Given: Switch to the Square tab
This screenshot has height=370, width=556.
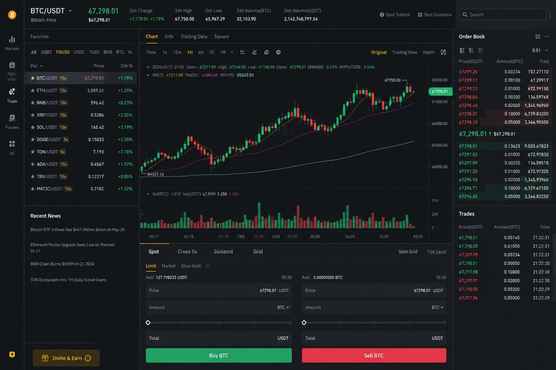Looking at the screenshot, I should [221, 37].
